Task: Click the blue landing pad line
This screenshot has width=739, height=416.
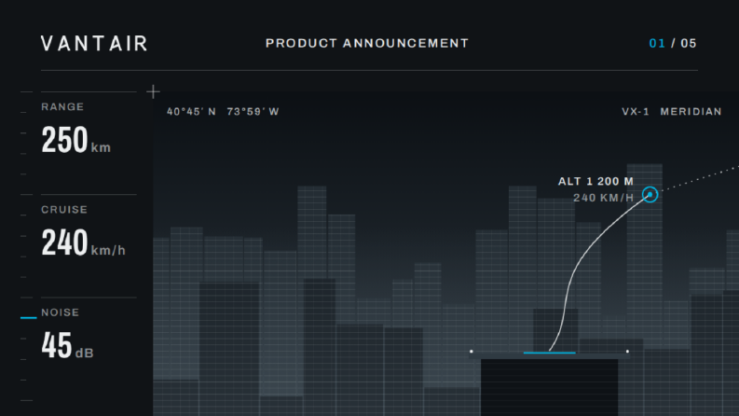Action: tap(550, 353)
